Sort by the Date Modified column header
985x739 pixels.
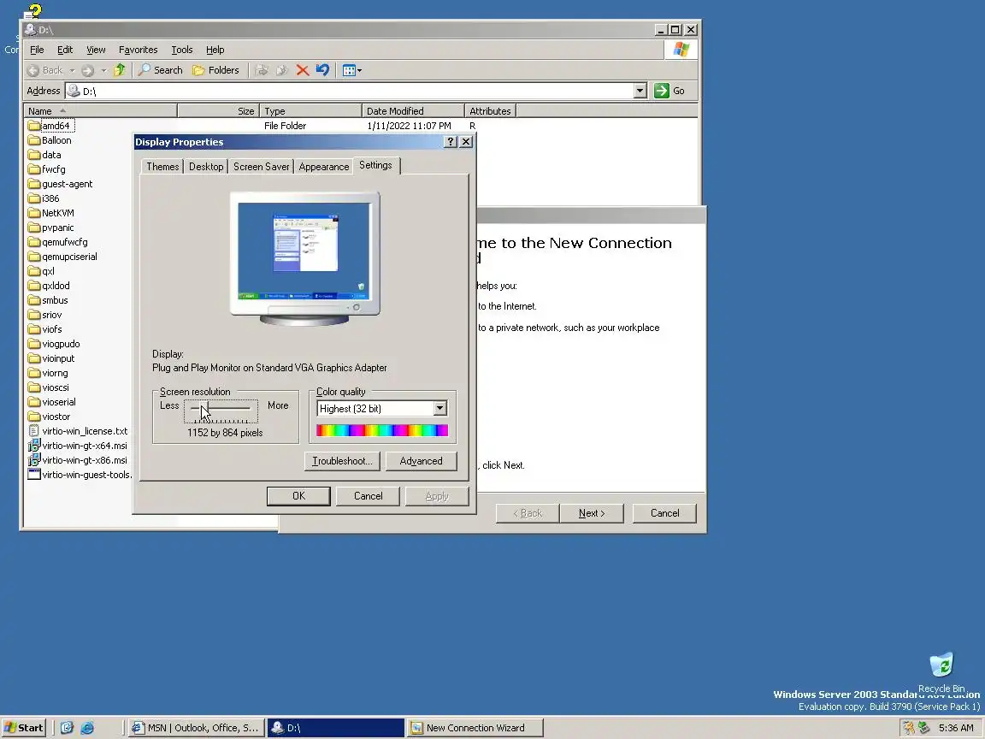point(413,110)
